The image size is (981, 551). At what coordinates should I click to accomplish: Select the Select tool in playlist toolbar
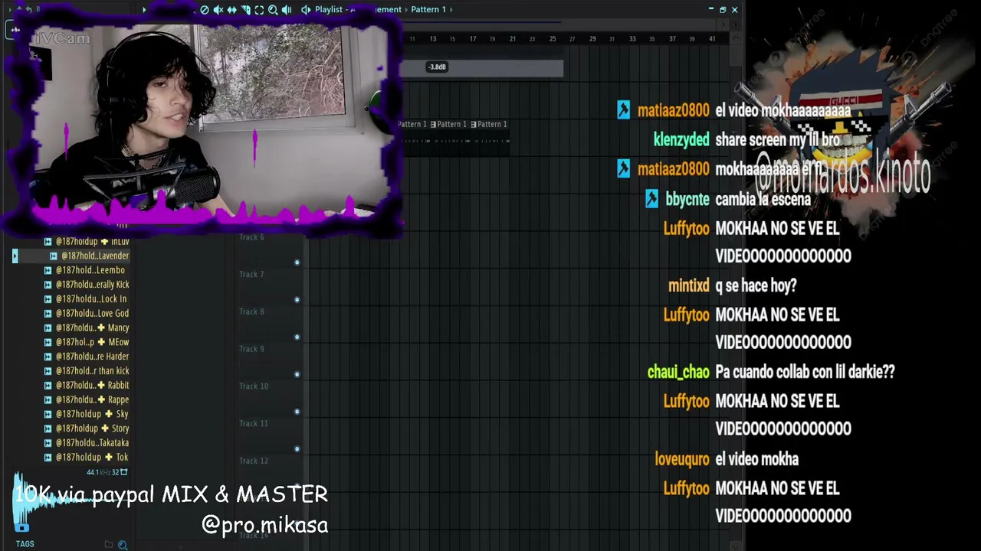coord(259,9)
